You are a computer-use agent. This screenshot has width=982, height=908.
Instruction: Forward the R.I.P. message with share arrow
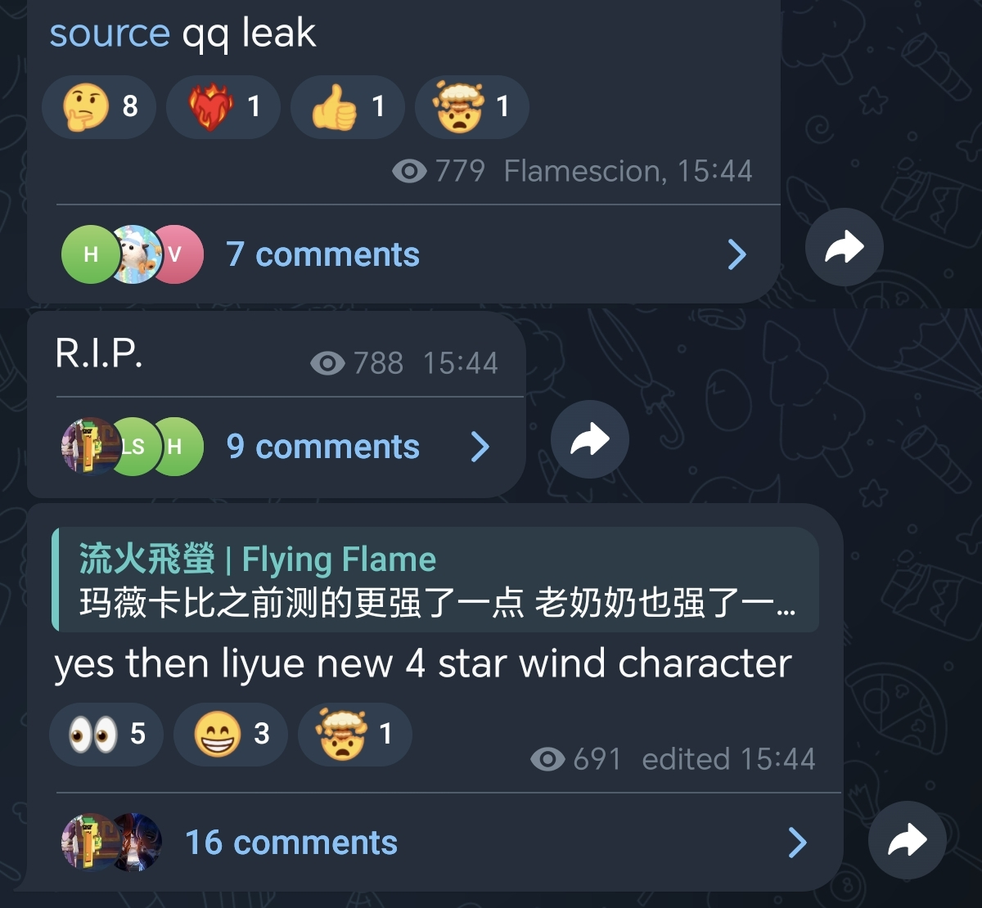(590, 439)
